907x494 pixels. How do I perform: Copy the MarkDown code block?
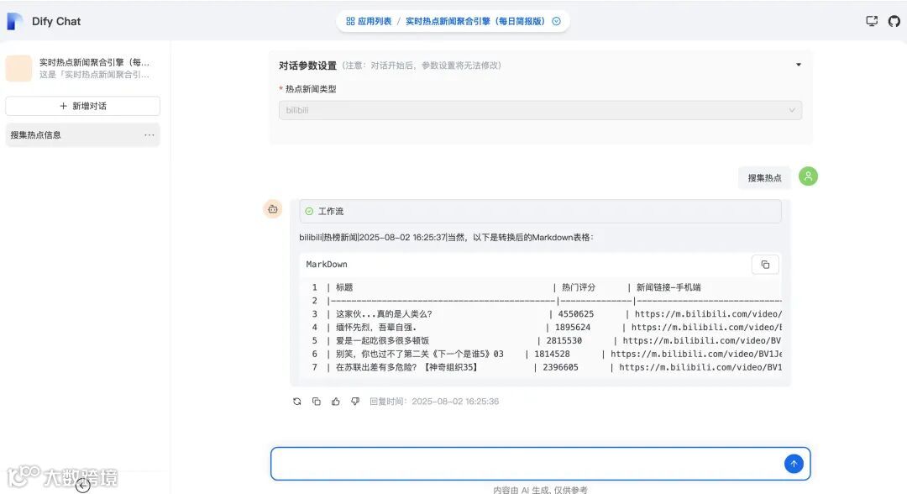[x=765, y=265]
